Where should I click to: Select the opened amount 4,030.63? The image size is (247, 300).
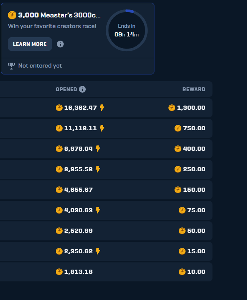point(79,210)
